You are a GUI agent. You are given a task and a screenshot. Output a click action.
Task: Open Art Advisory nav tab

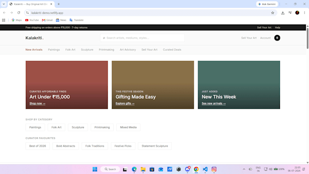point(128,50)
